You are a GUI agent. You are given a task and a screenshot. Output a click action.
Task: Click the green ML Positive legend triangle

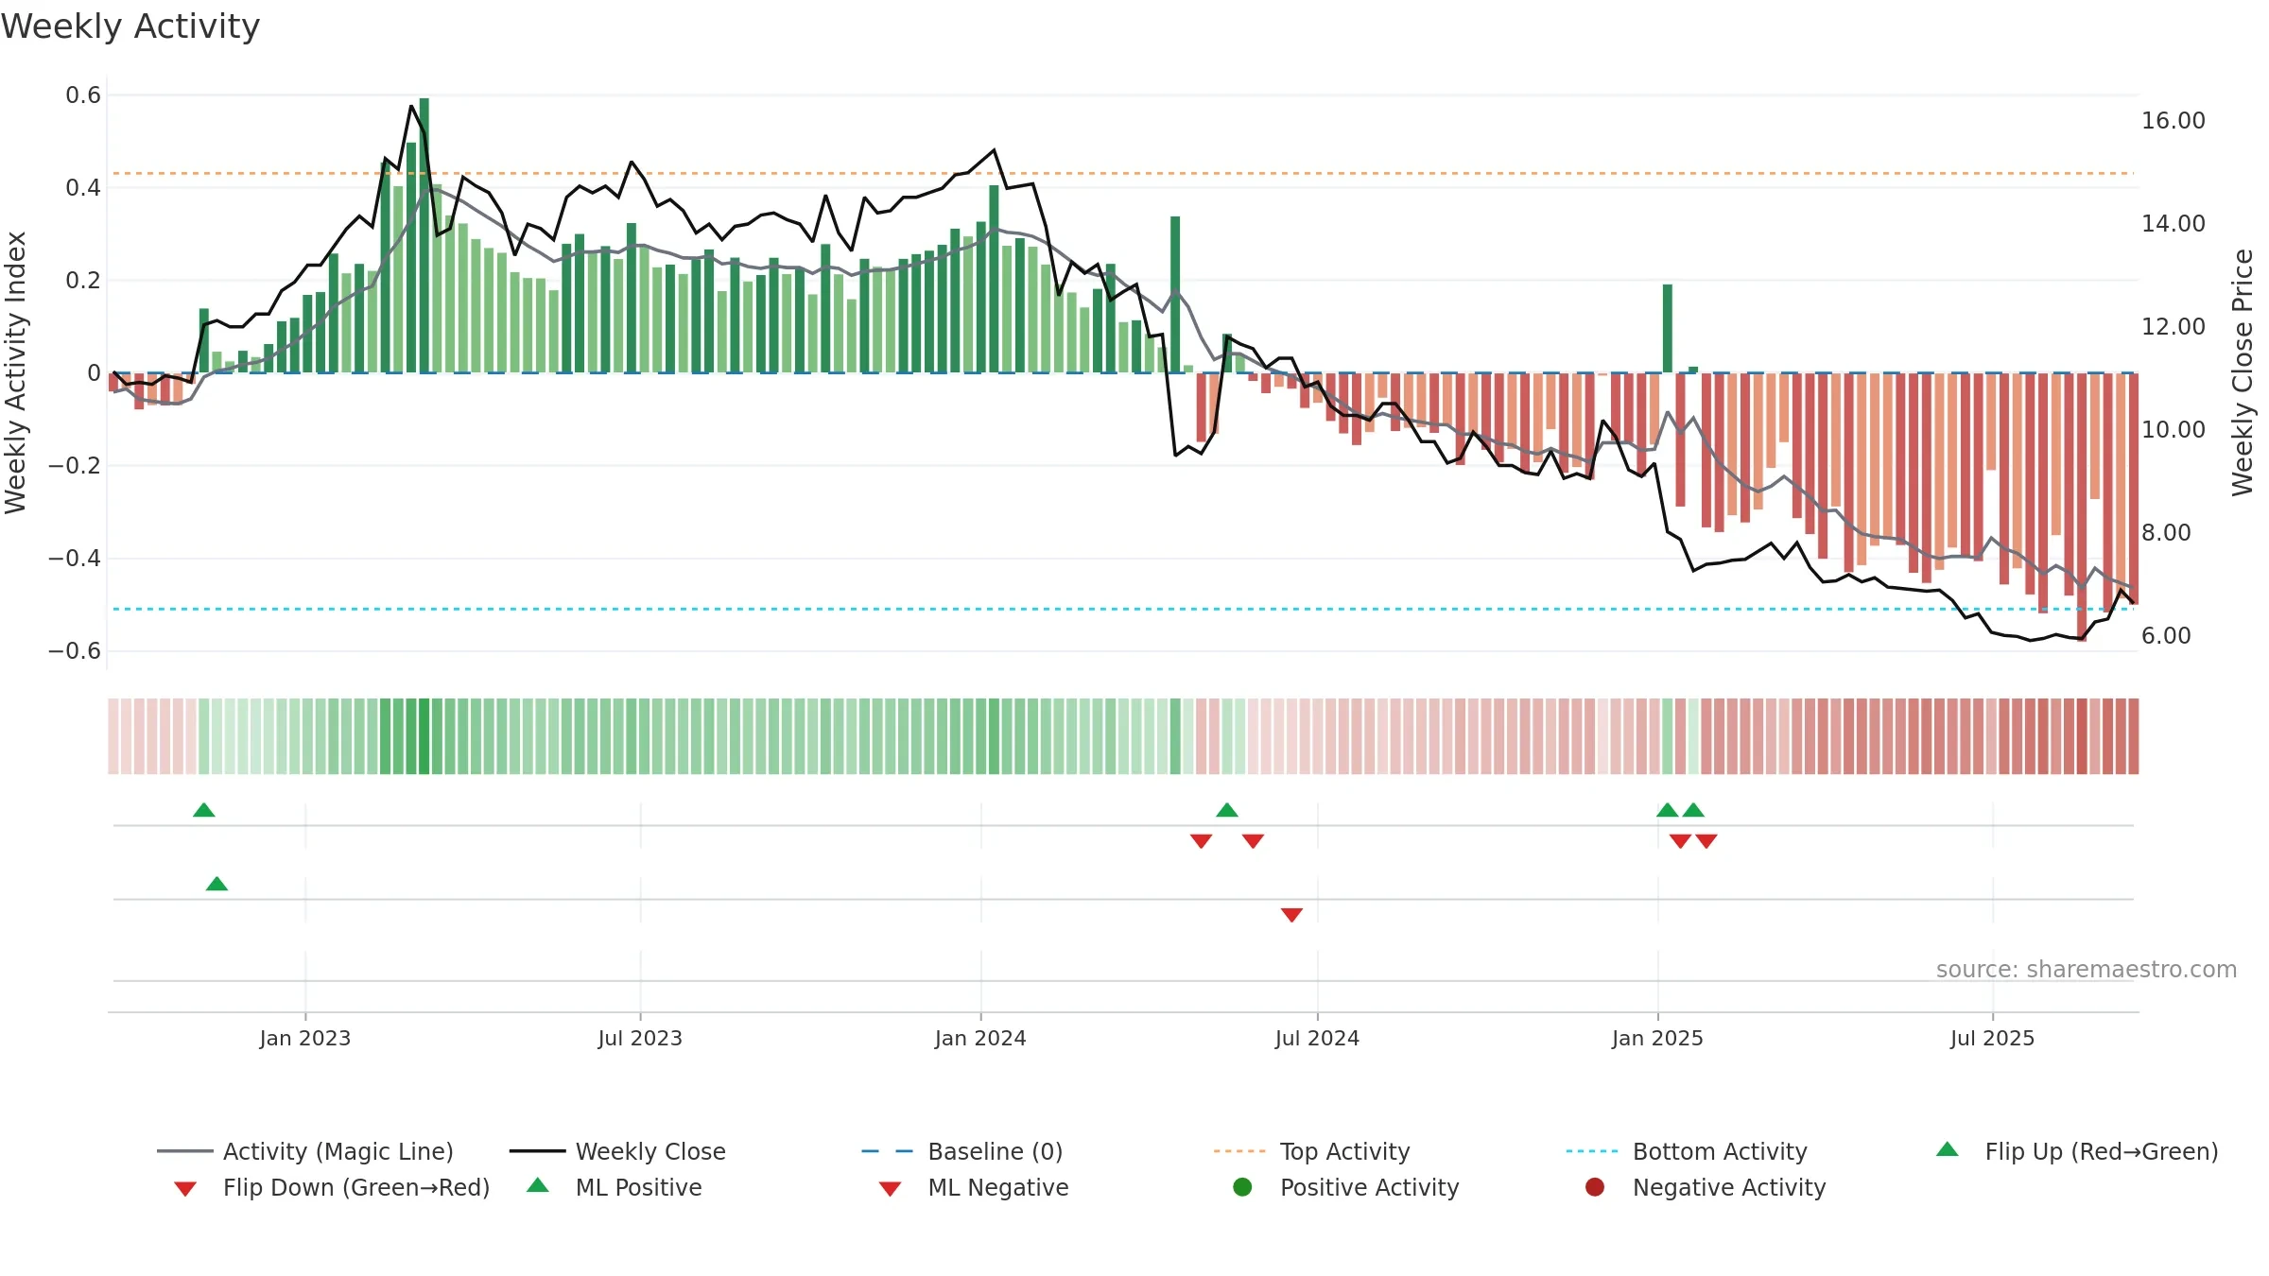point(538,1185)
